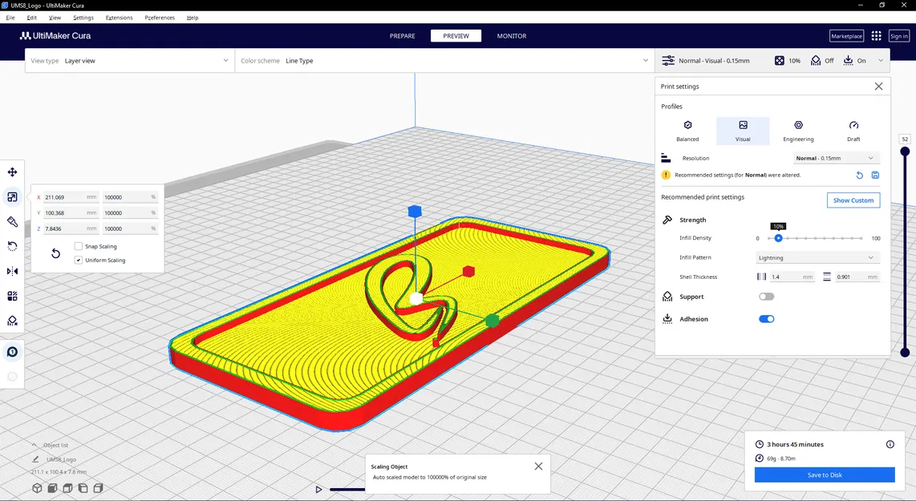Collapse the Object list
The width and height of the screenshot is (916, 501).
(34, 445)
